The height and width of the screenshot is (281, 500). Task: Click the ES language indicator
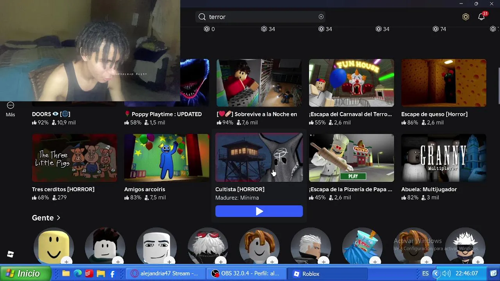[x=425, y=274]
